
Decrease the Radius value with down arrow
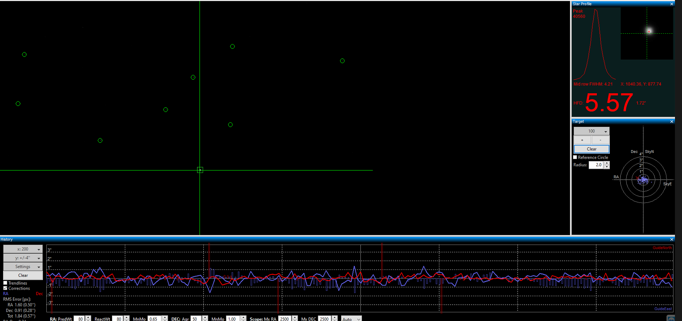pyautogui.click(x=607, y=167)
